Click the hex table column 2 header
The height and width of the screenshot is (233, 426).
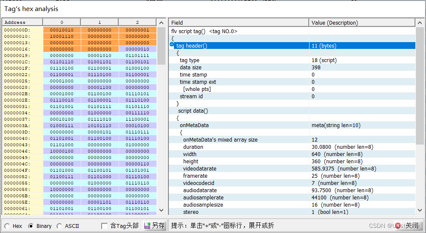pos(137,22)
